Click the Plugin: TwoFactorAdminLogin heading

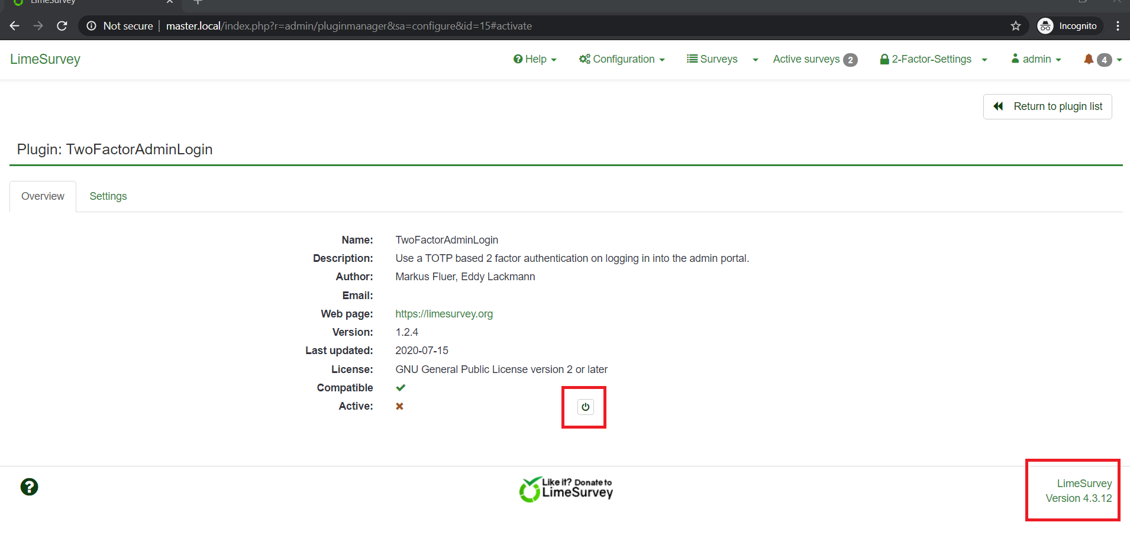[x=115, y=150]
